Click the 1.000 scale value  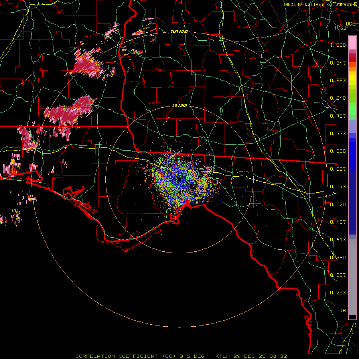click(338, 45)
